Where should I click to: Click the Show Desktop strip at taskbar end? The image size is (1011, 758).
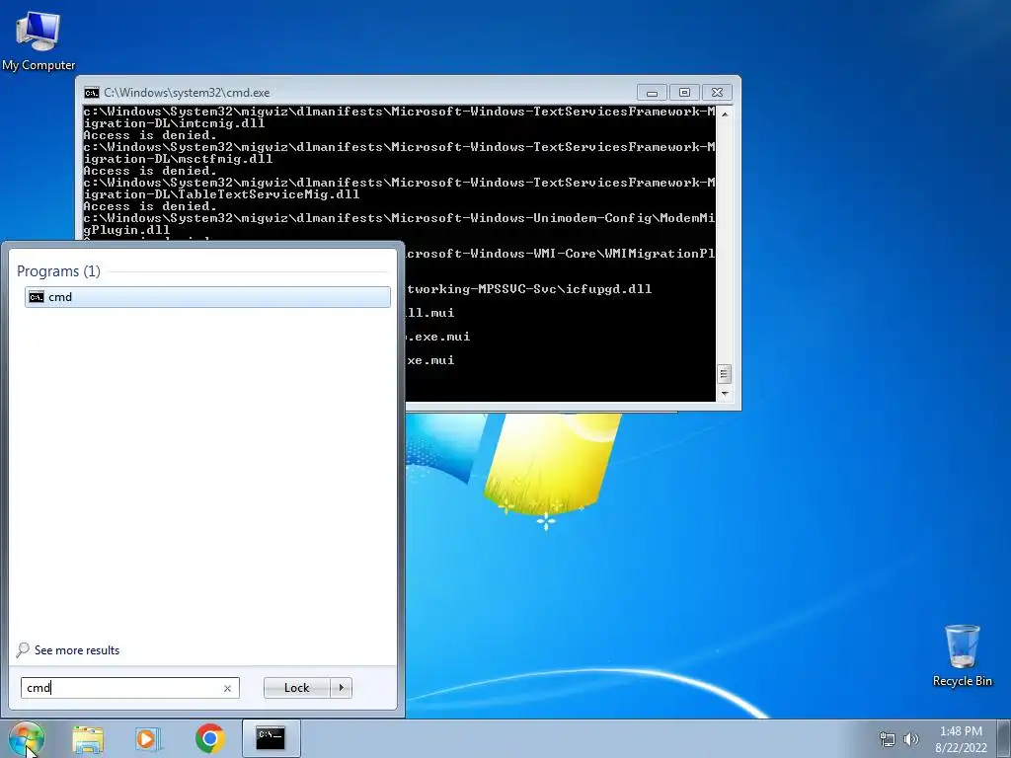(x=1005, y=738)
